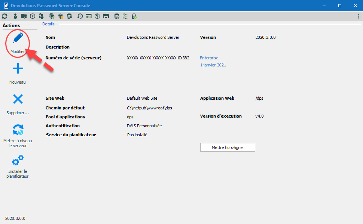
Task: Click the globe icon in the toolbar
Action: (x=97, y=16)
